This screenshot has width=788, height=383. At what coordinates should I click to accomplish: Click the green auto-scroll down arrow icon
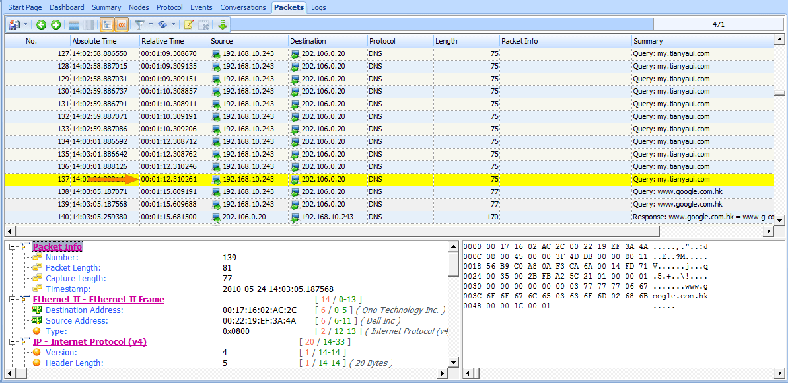click(222, 24)
